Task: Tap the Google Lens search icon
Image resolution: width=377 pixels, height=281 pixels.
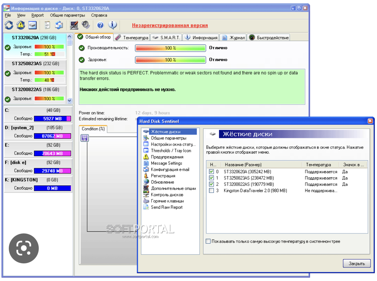Action: pos(24,248)
